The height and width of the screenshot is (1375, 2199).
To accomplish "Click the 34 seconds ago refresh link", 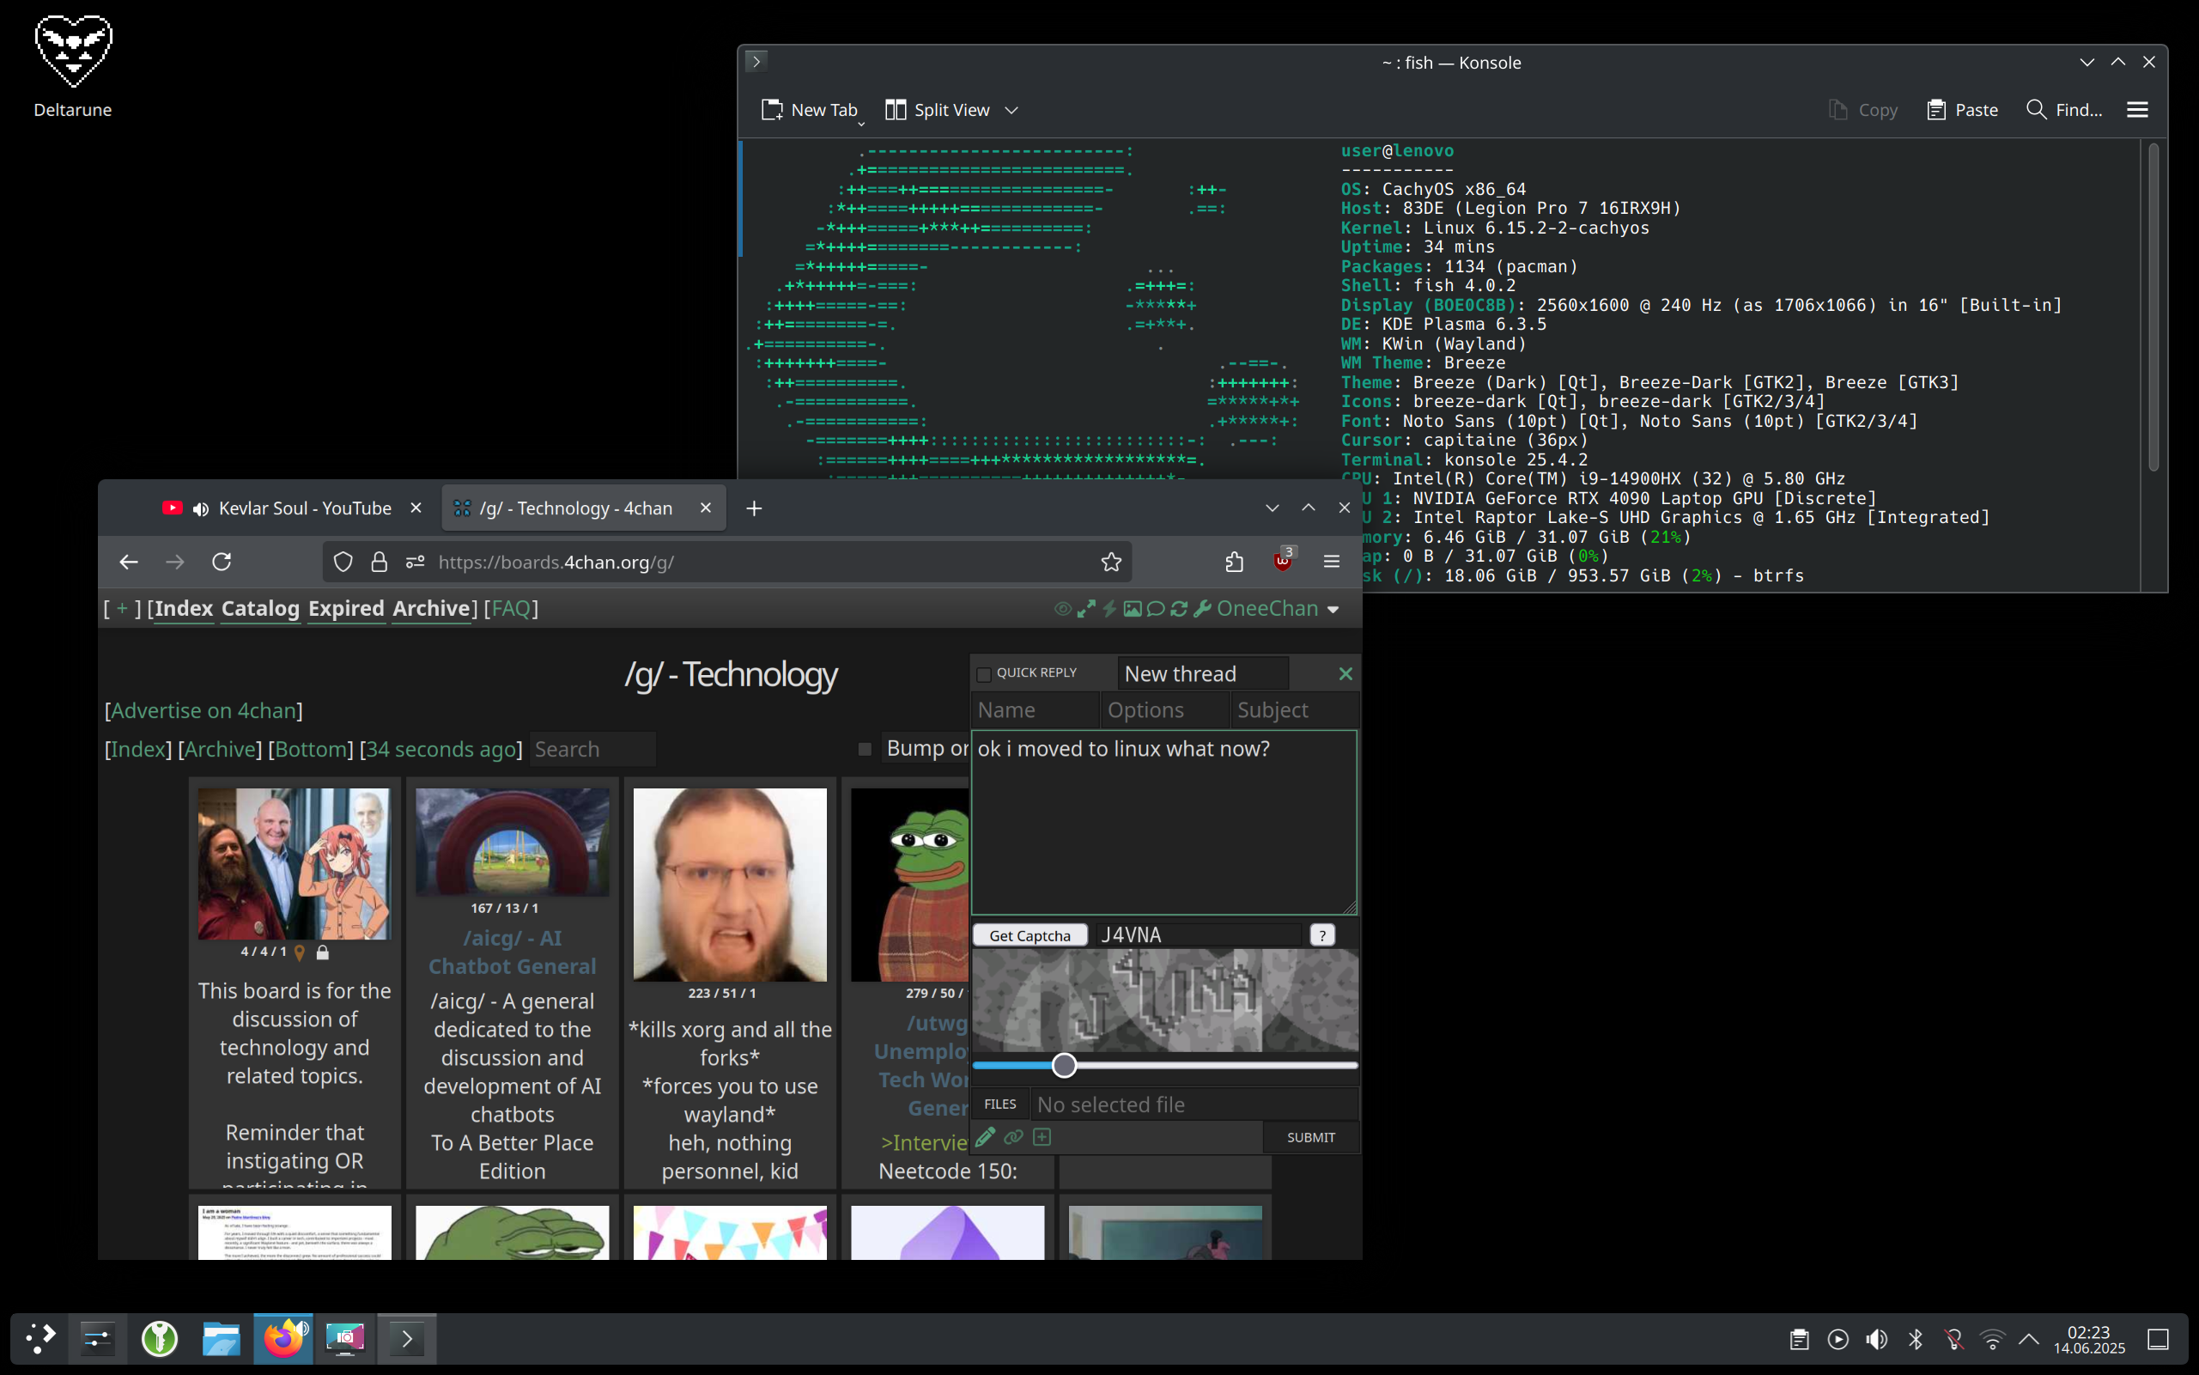I will [x=440, y=750].
